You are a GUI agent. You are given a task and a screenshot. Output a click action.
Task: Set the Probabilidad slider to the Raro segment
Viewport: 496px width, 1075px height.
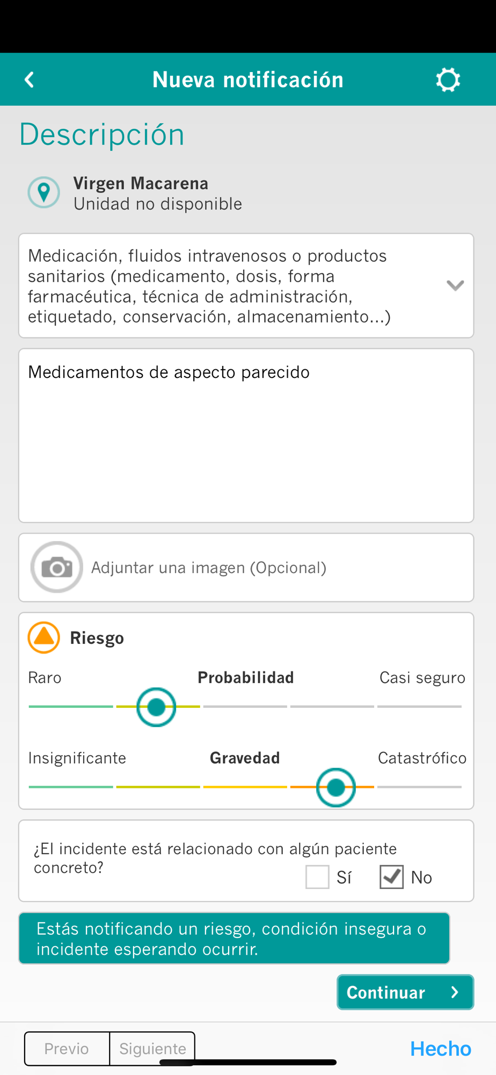click(71, 706)
